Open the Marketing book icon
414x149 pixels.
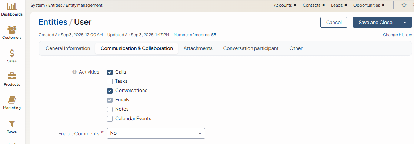pyautogui.click(x=12, y=100)
